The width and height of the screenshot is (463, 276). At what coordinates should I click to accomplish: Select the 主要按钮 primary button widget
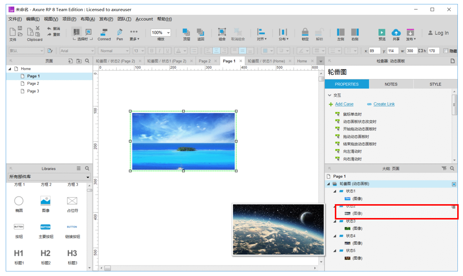click(46, 231)
